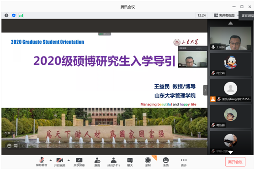The height and width of the screenshot is (170, 255).
Task: Select 王益民's video thumbnail in sidebar
Action: click(230, 38)
